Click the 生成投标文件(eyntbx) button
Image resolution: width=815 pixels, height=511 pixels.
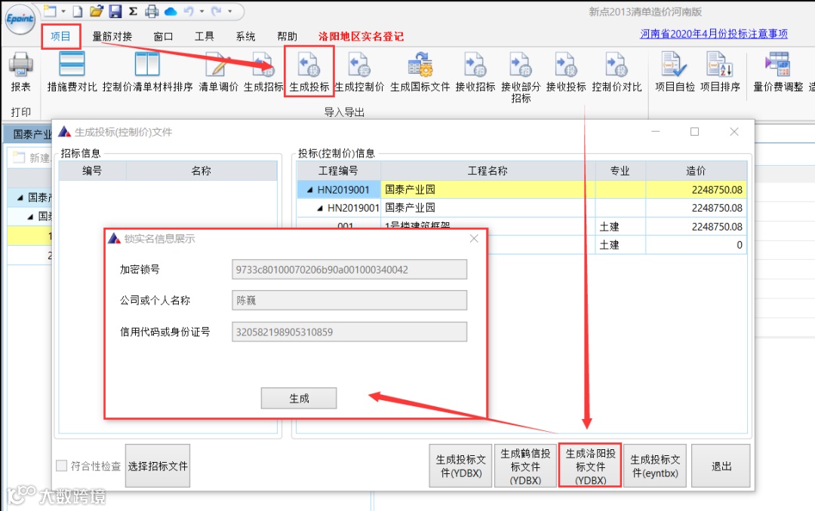(655, 466)
